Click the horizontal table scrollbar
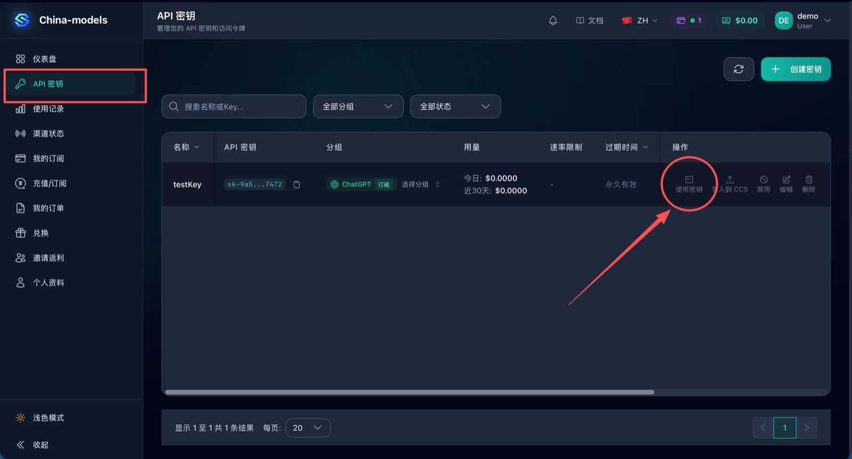 (x=409, y=393)
